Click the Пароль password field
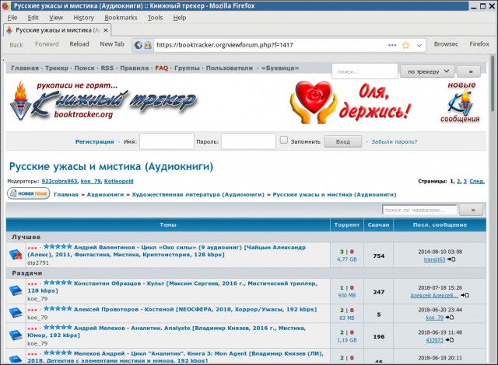 click(248, 141)
